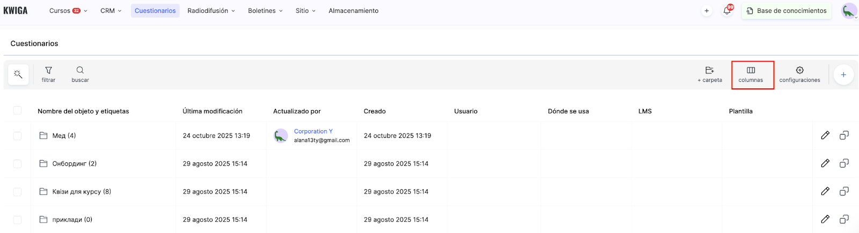Switch to the Cuestionarios tab
The width and height of the screenshot is (859, 233).
[x=155, y=11]
